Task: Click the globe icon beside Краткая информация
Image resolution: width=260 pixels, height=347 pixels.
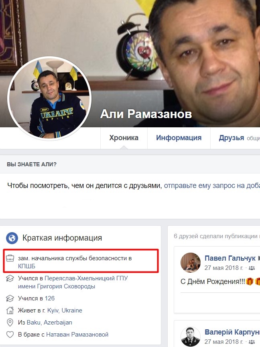Action: pos(12,238)
